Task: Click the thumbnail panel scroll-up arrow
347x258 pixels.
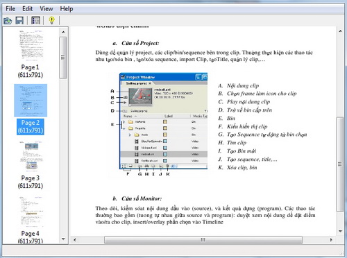Action: pos(63,32)
